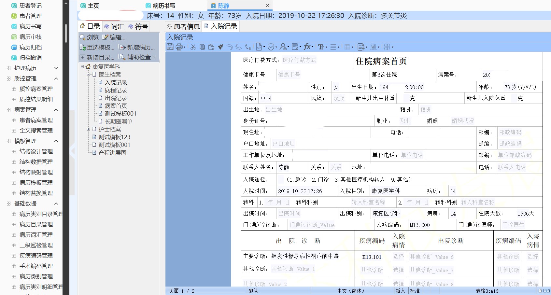The image size is (551, 295).
Task: Open dropdown arrow next to font icon
Action: tap(326, 47)
